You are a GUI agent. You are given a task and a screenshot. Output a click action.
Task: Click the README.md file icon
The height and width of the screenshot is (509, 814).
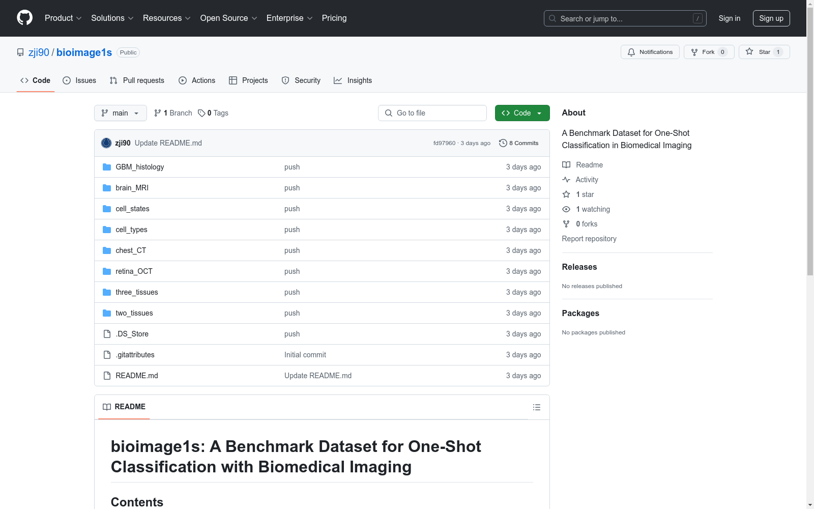[x=107, y=376]
